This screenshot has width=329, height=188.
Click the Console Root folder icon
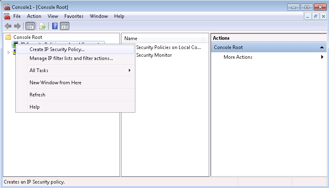point(8,37)
